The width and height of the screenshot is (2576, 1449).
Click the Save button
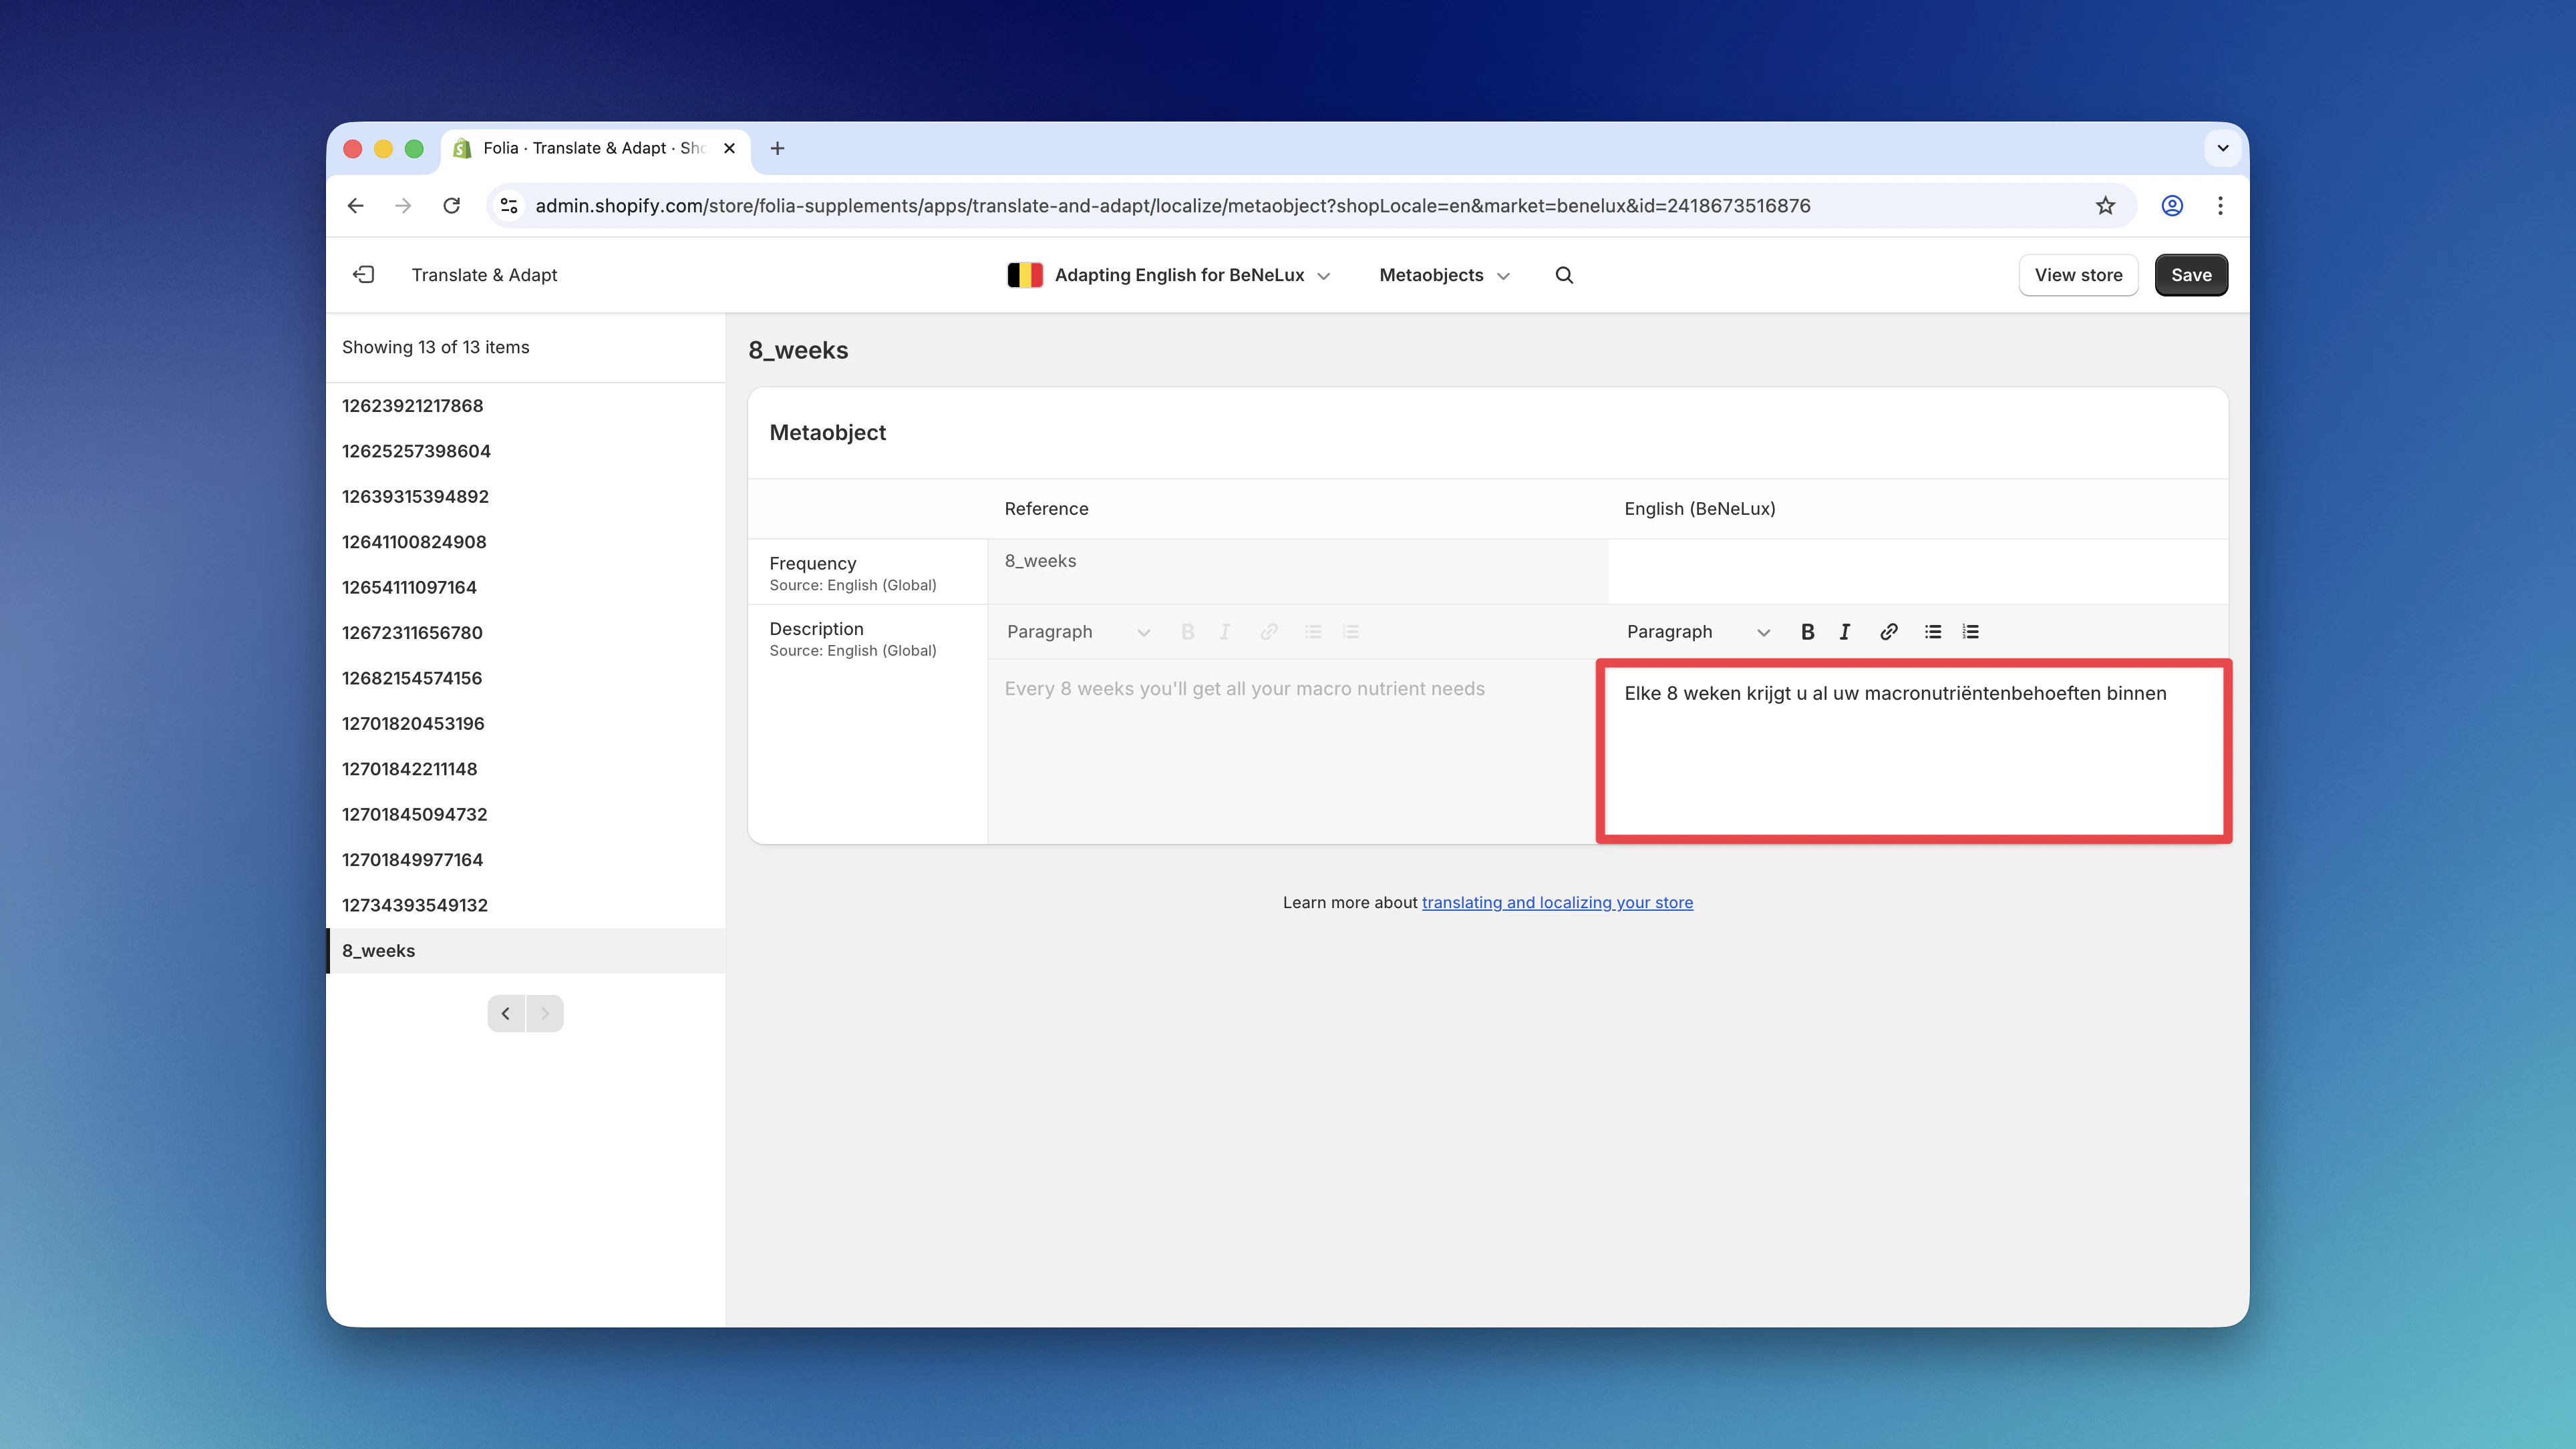tap(2191, 275)
